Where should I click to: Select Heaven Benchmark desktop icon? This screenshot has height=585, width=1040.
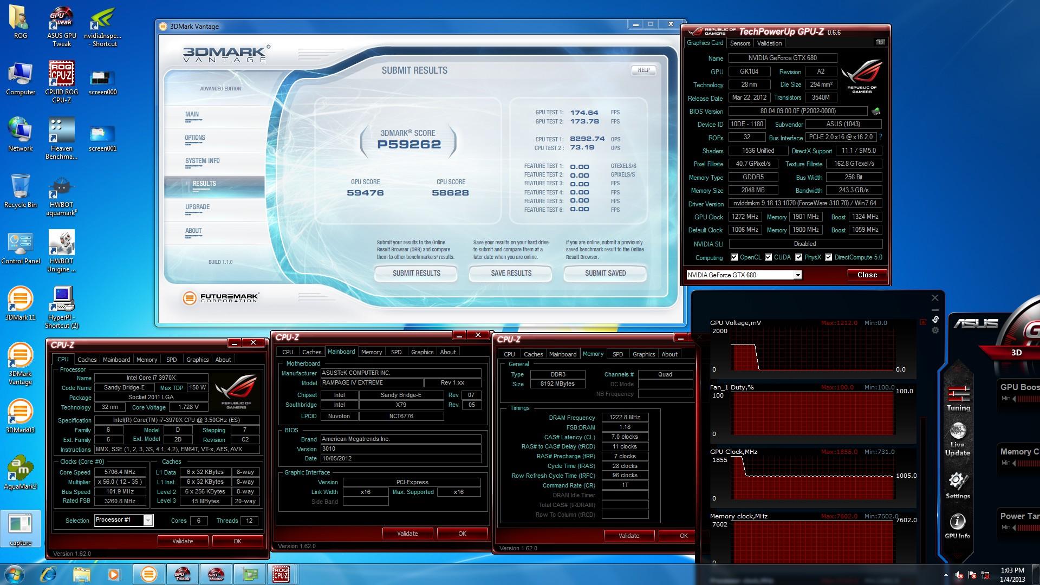coord(62,139)
